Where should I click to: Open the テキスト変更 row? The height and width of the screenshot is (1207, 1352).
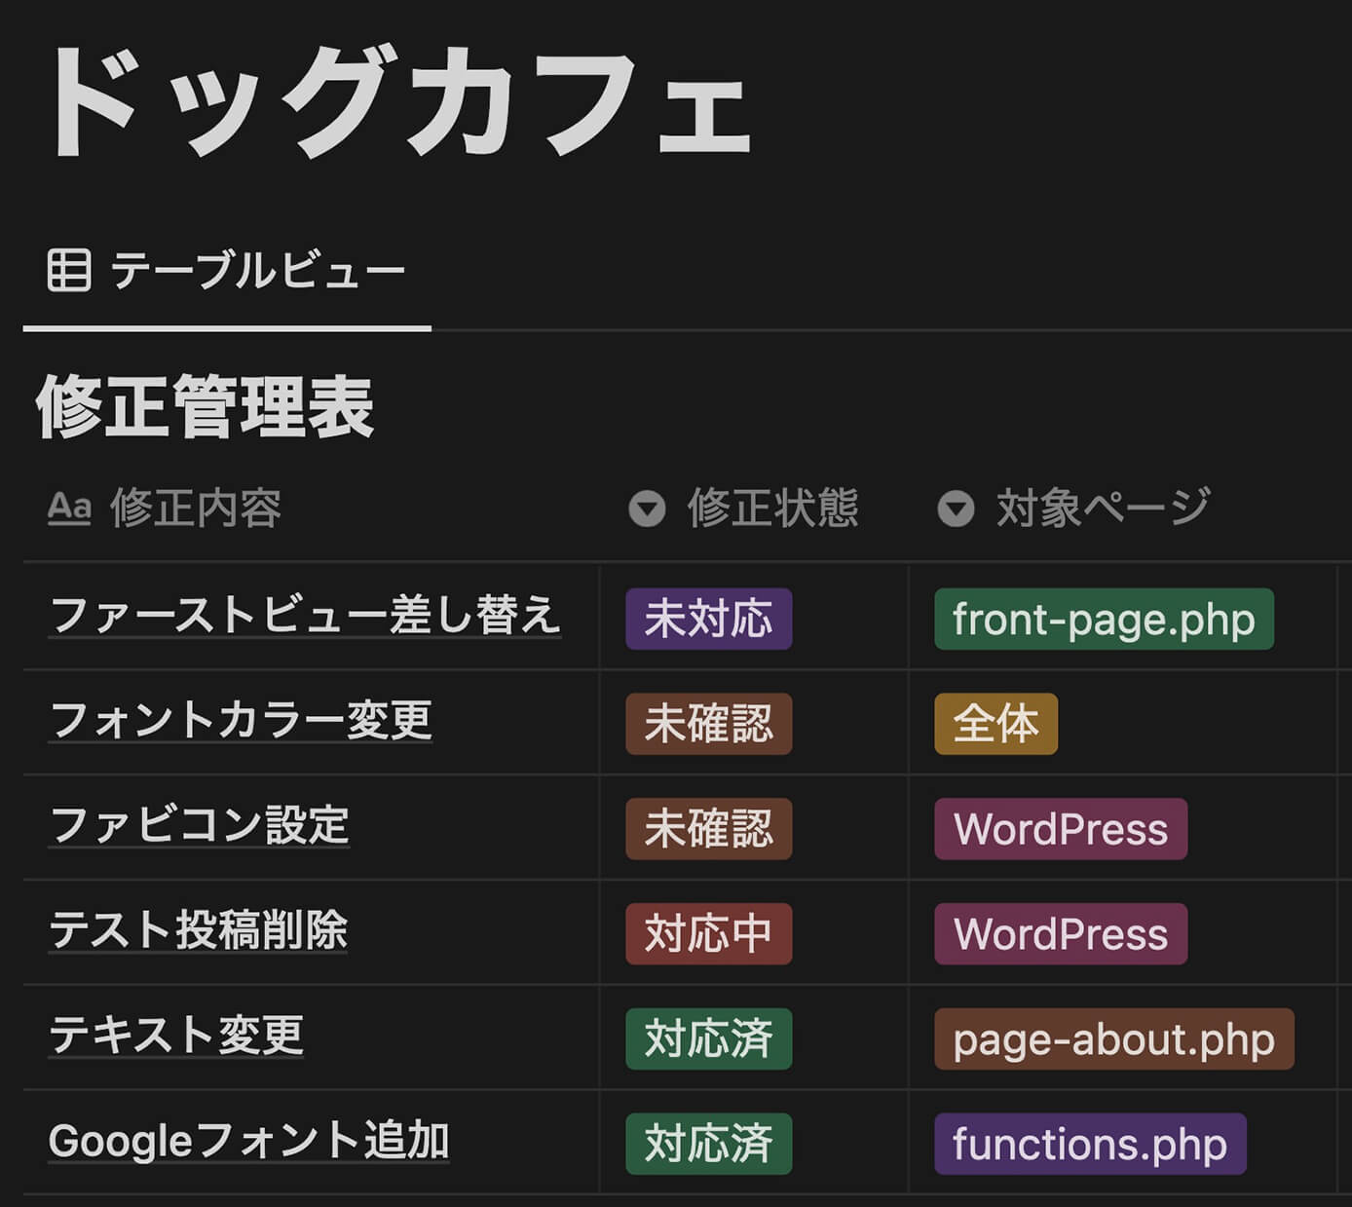pyautogui.click(x=176, y=1037)
